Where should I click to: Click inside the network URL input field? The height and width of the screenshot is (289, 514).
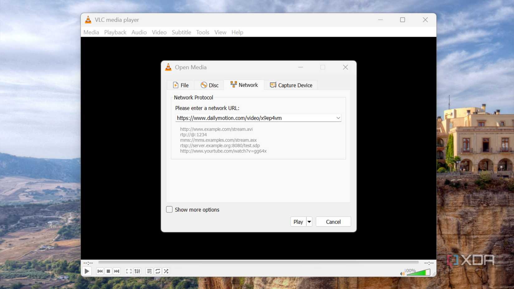point(249,118)
